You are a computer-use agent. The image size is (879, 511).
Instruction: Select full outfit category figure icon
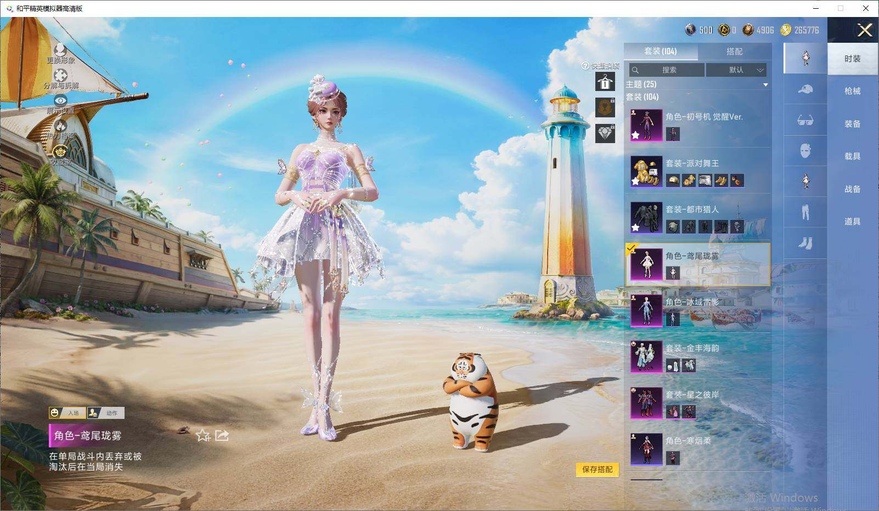click(805, 58)
